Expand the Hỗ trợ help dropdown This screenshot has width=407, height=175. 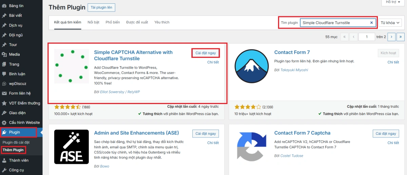coord(393,2)
